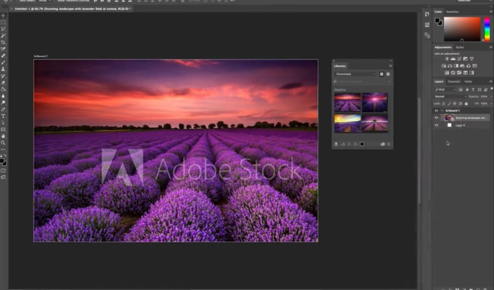The width and height of the screenshot is (494, 290).
Task: Toggle Quick Mask mode in toolbar
Action: pyautogui.click(x=3, y=171)
